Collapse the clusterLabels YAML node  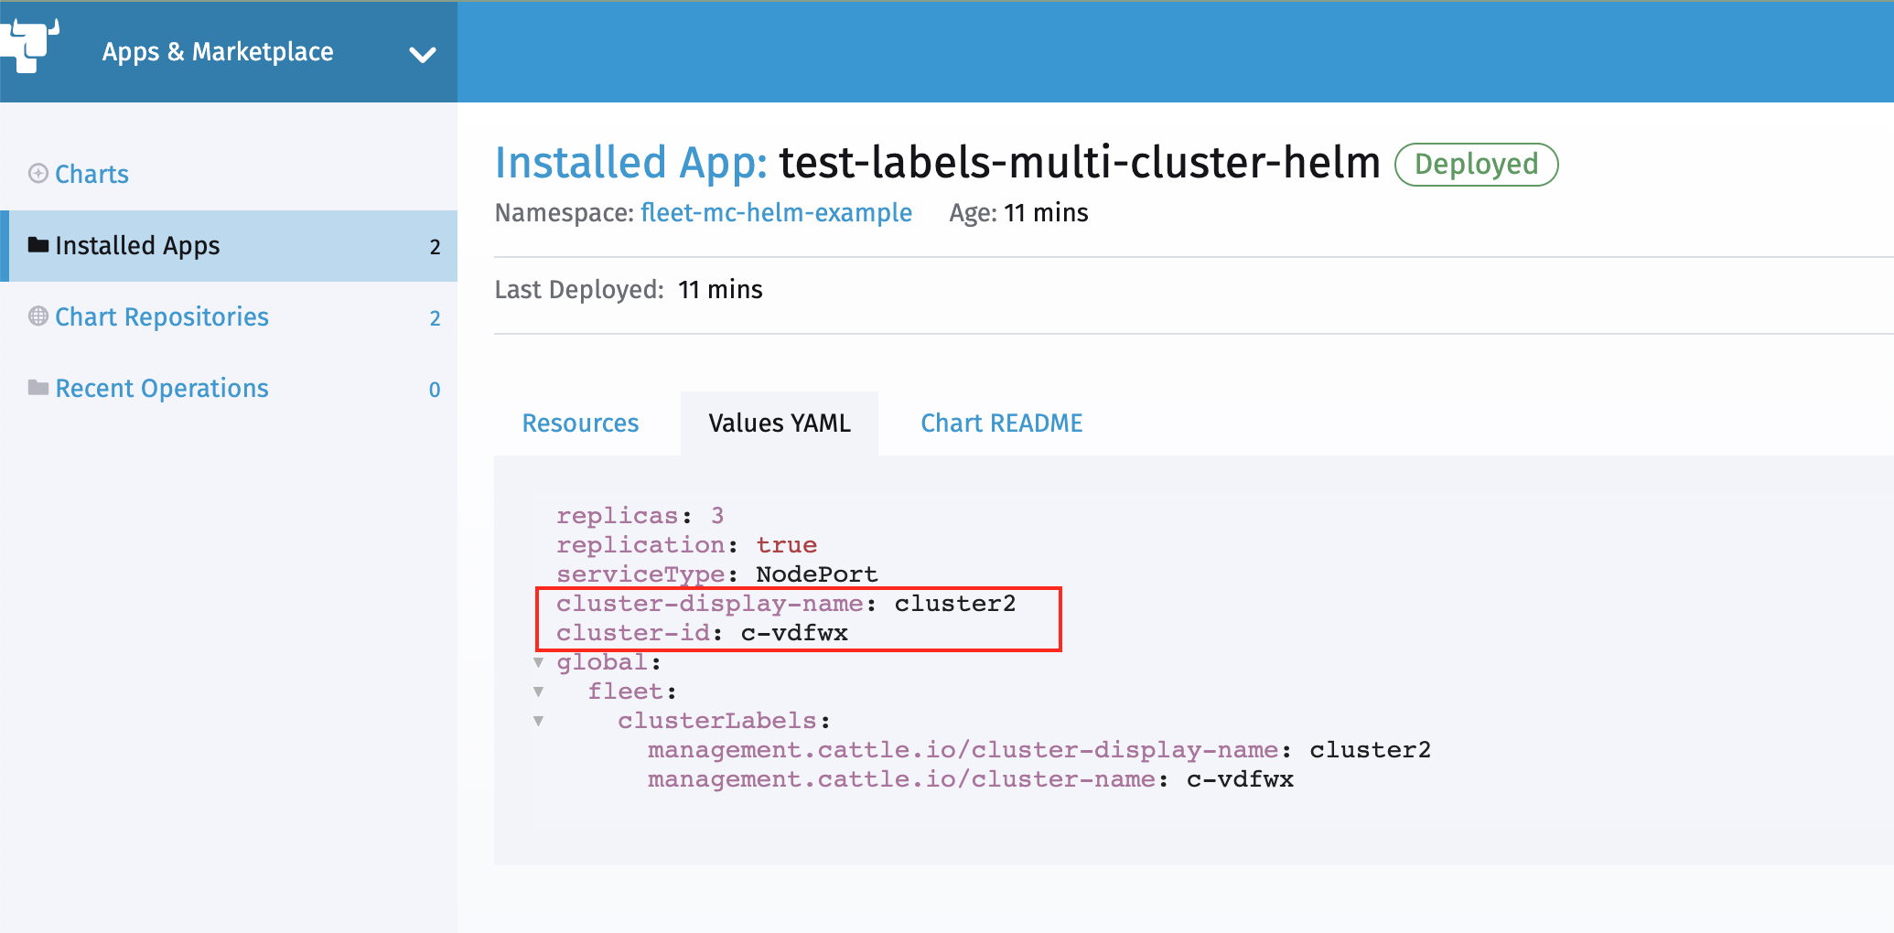pos(539,720)
